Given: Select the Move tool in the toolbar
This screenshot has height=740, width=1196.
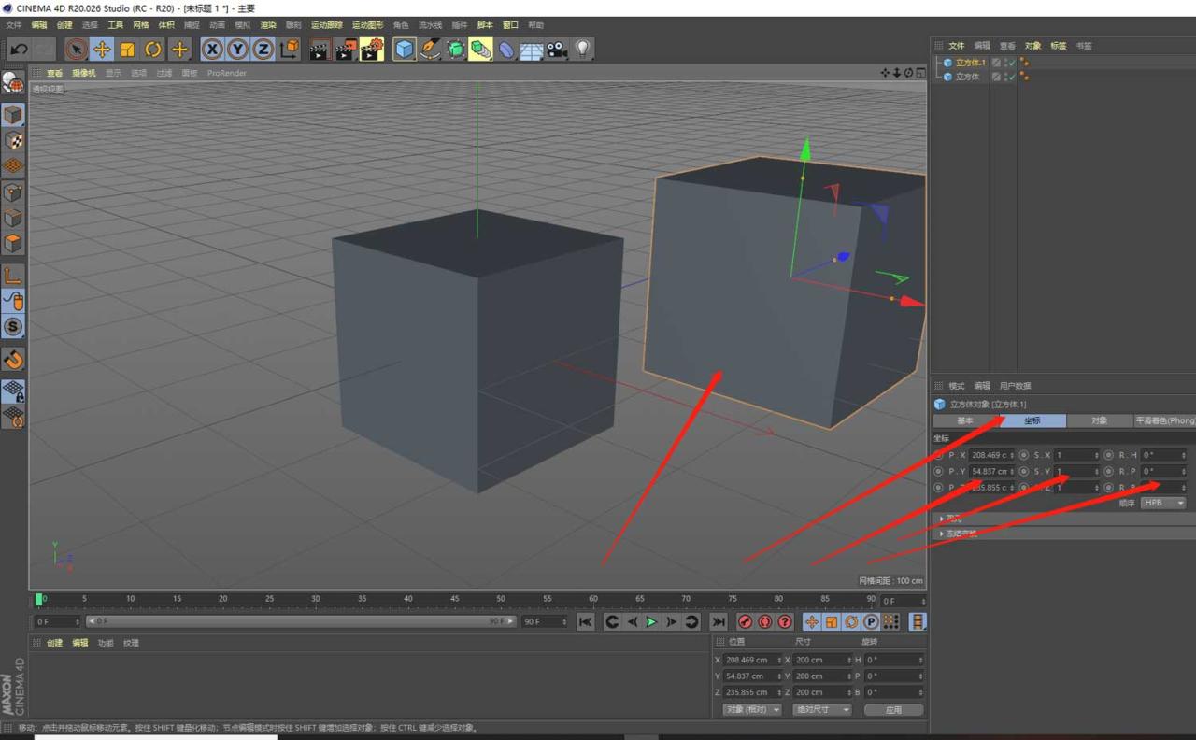Looking at the screenshot, I should (x=101, y=50).
